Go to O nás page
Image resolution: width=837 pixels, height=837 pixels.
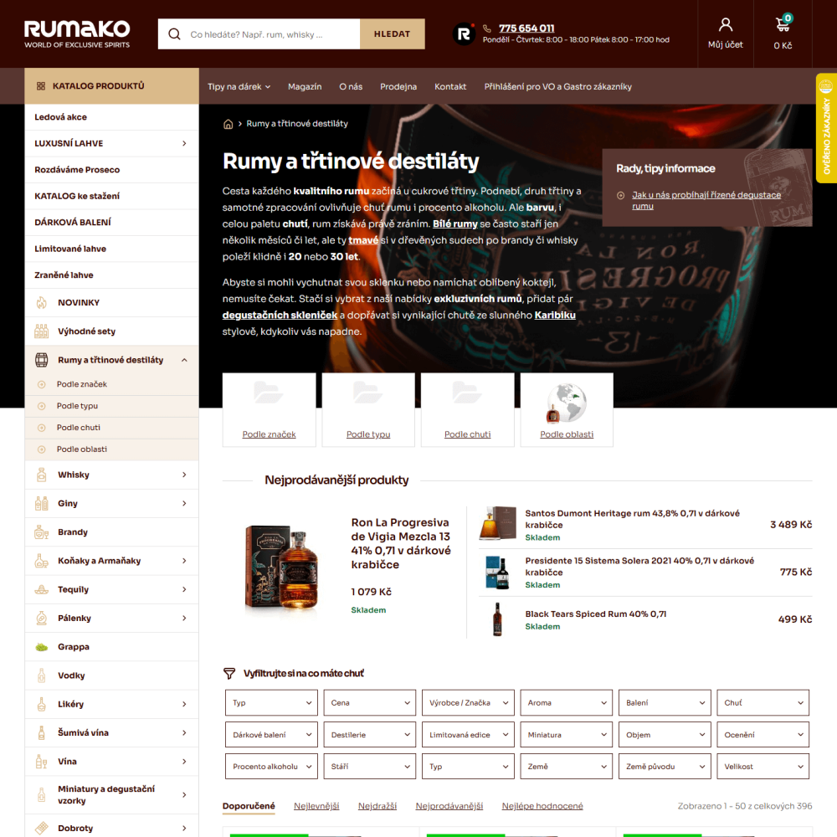[351, 86]
